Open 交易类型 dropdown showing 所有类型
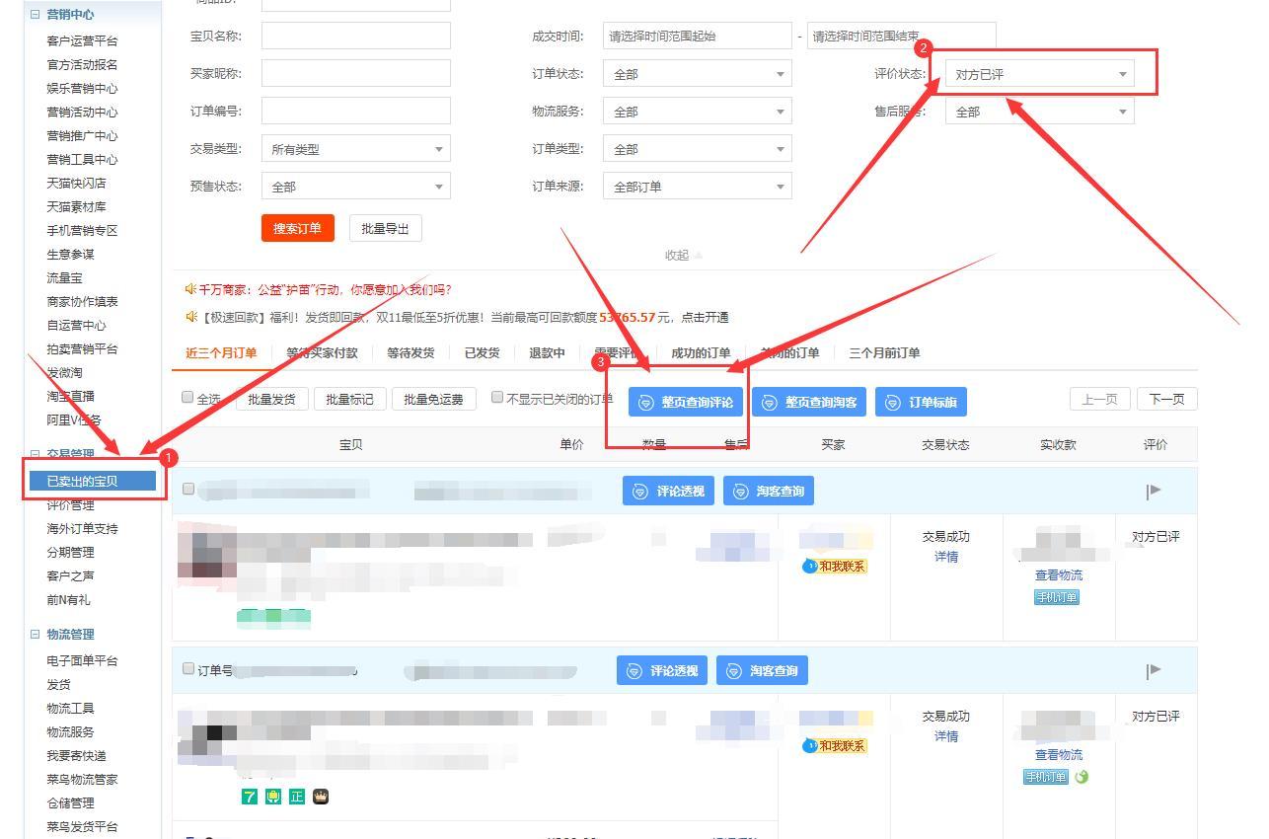Viewport: 1269px width, 839px height. [356, 149]
